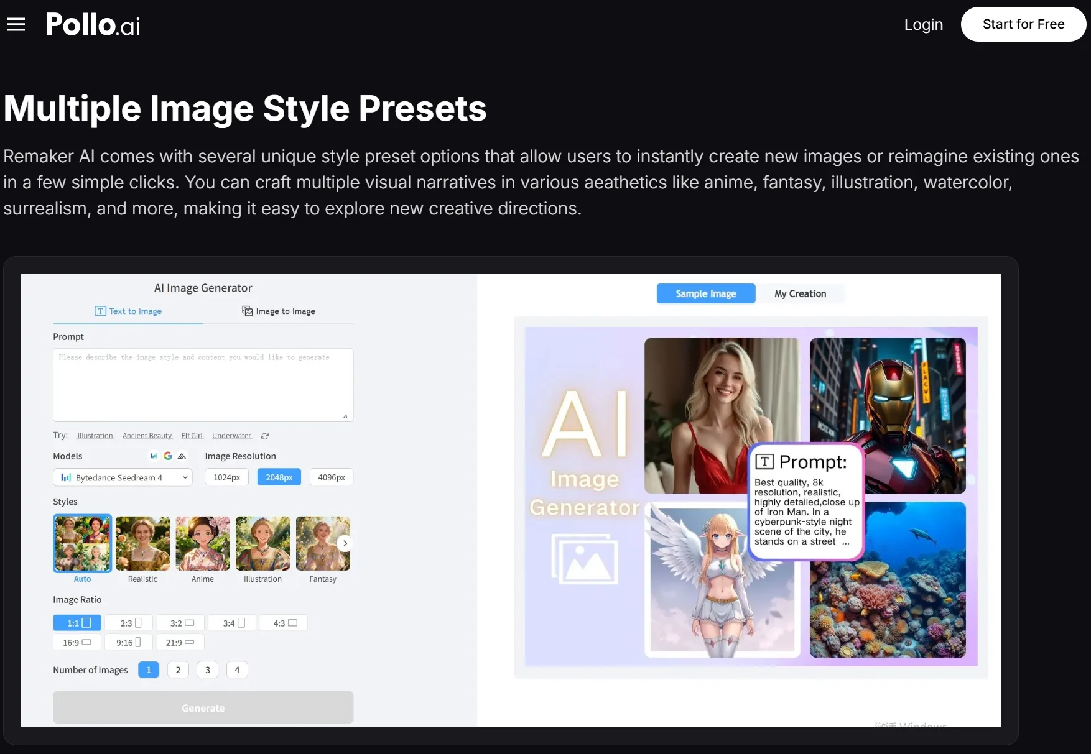Click the Text to Image tab icon
This screenshot has height=754, width=1091.
pos(100,311)
